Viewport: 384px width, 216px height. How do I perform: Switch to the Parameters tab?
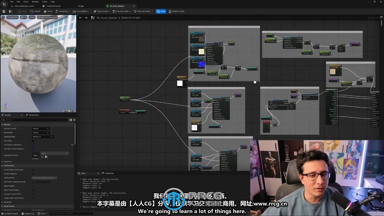[x=32, y=115]
